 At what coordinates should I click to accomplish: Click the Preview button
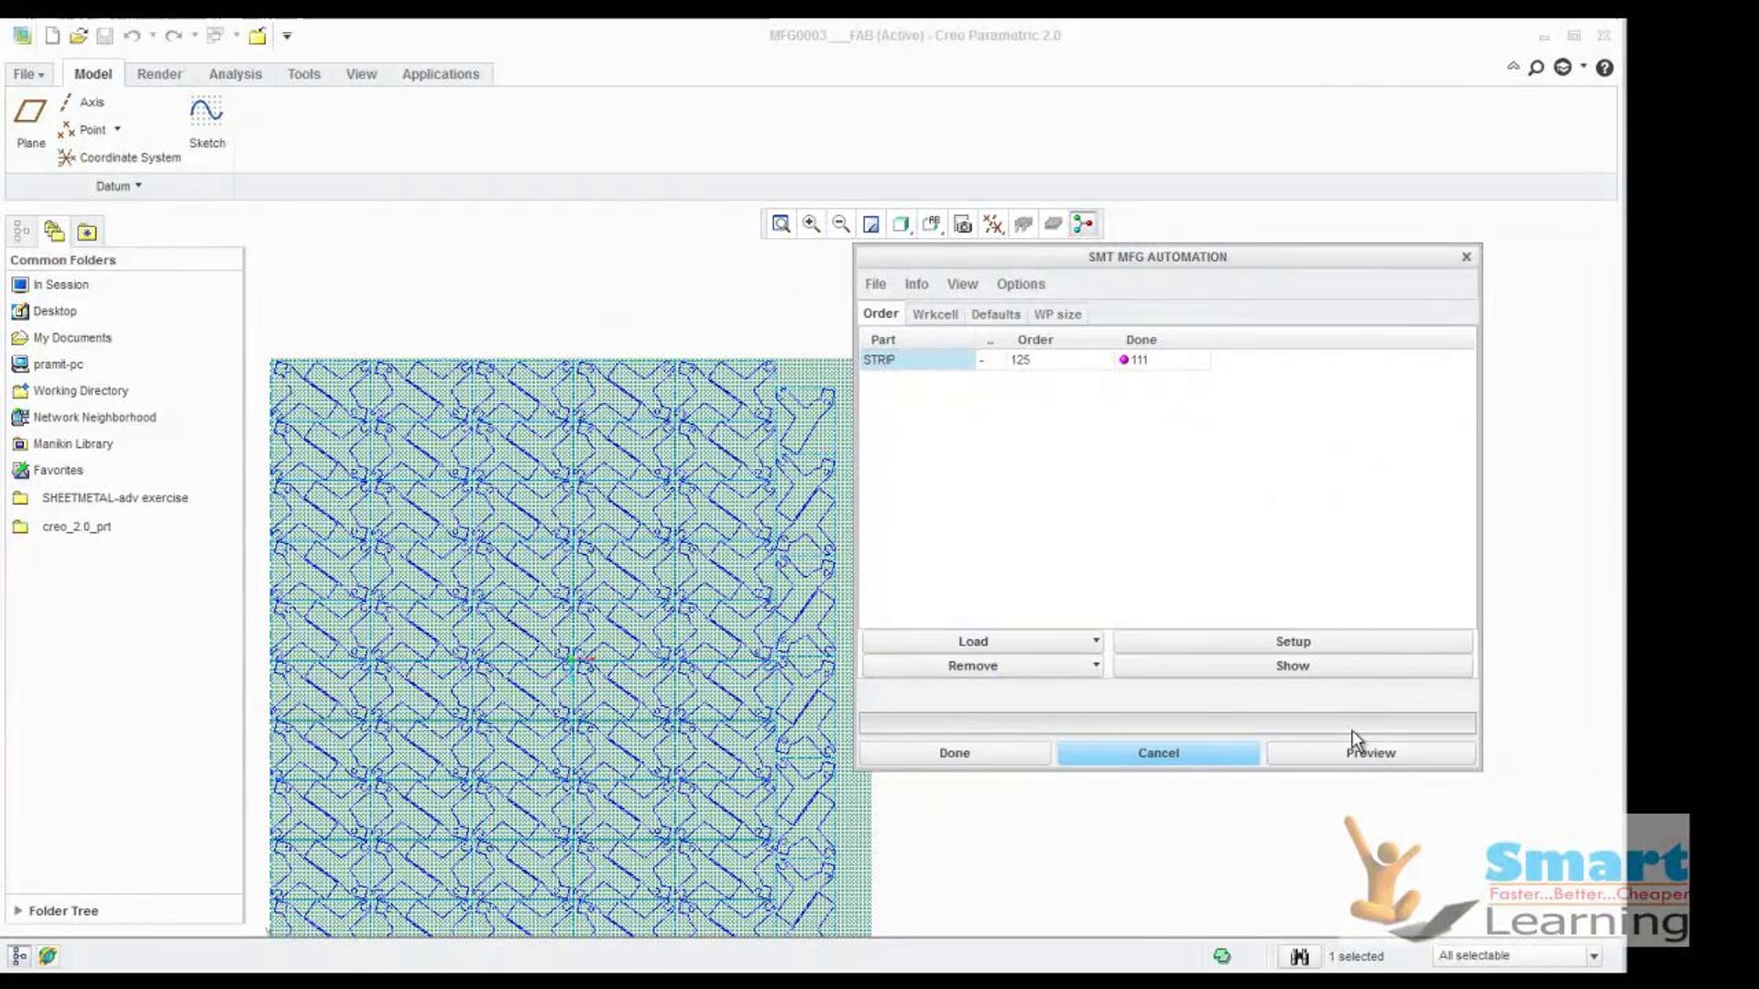(1371, 753)
